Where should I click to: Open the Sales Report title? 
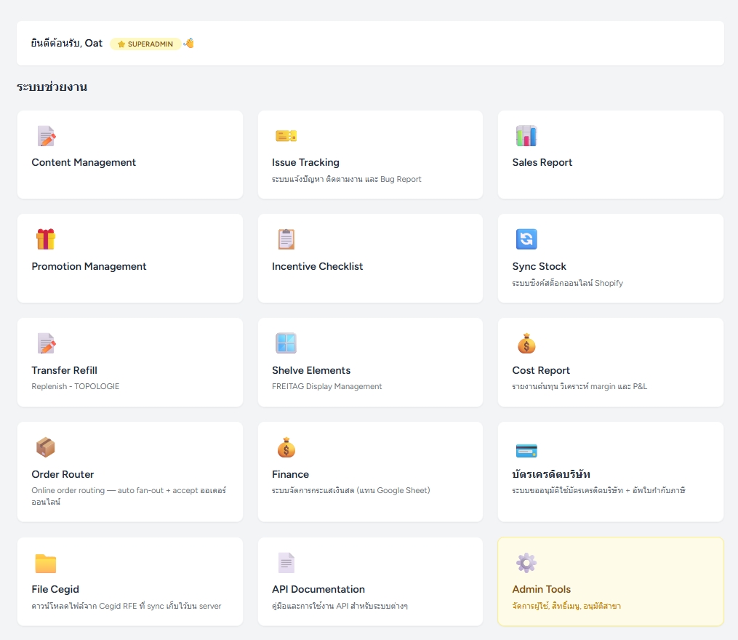coord(542,162)
